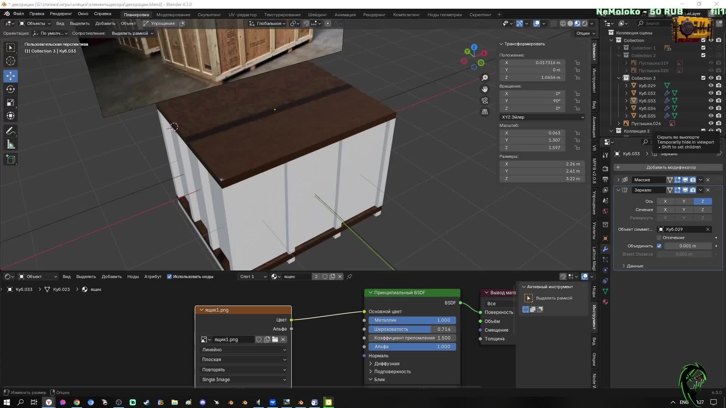Toggle Использовать ноды checkbox in shader editor
This screenshot has height=408, width=726.
(169, 277)
